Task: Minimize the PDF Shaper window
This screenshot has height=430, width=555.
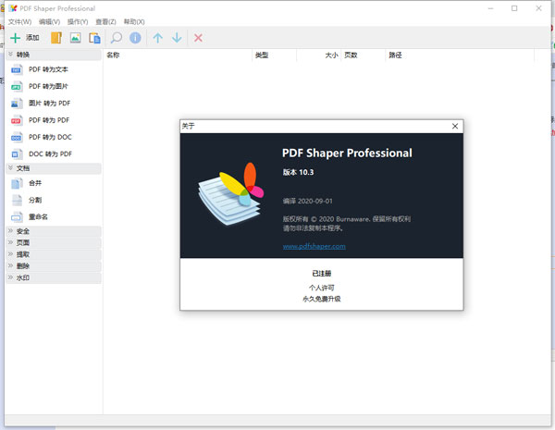Action: [x=490, y=8]
